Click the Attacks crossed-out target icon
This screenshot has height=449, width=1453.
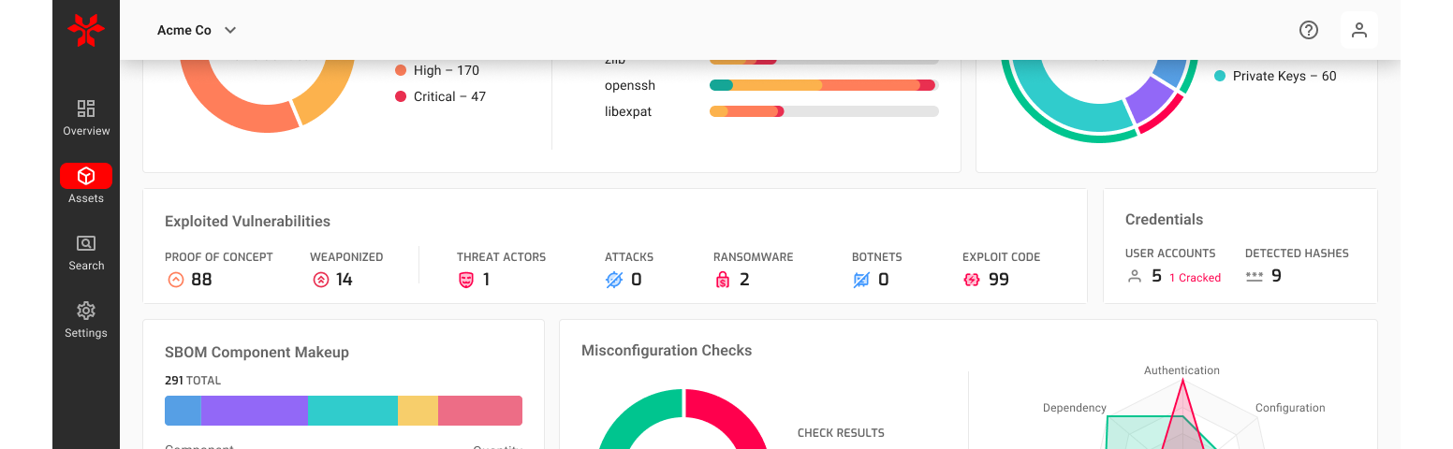tap(614, 279)
